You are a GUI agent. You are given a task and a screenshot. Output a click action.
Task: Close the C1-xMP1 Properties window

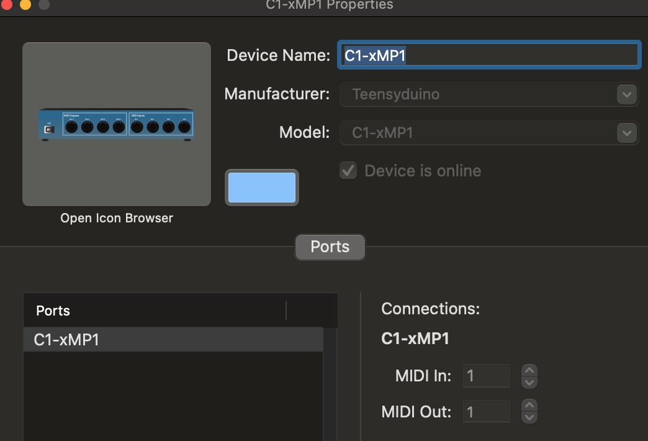[6, 5]
